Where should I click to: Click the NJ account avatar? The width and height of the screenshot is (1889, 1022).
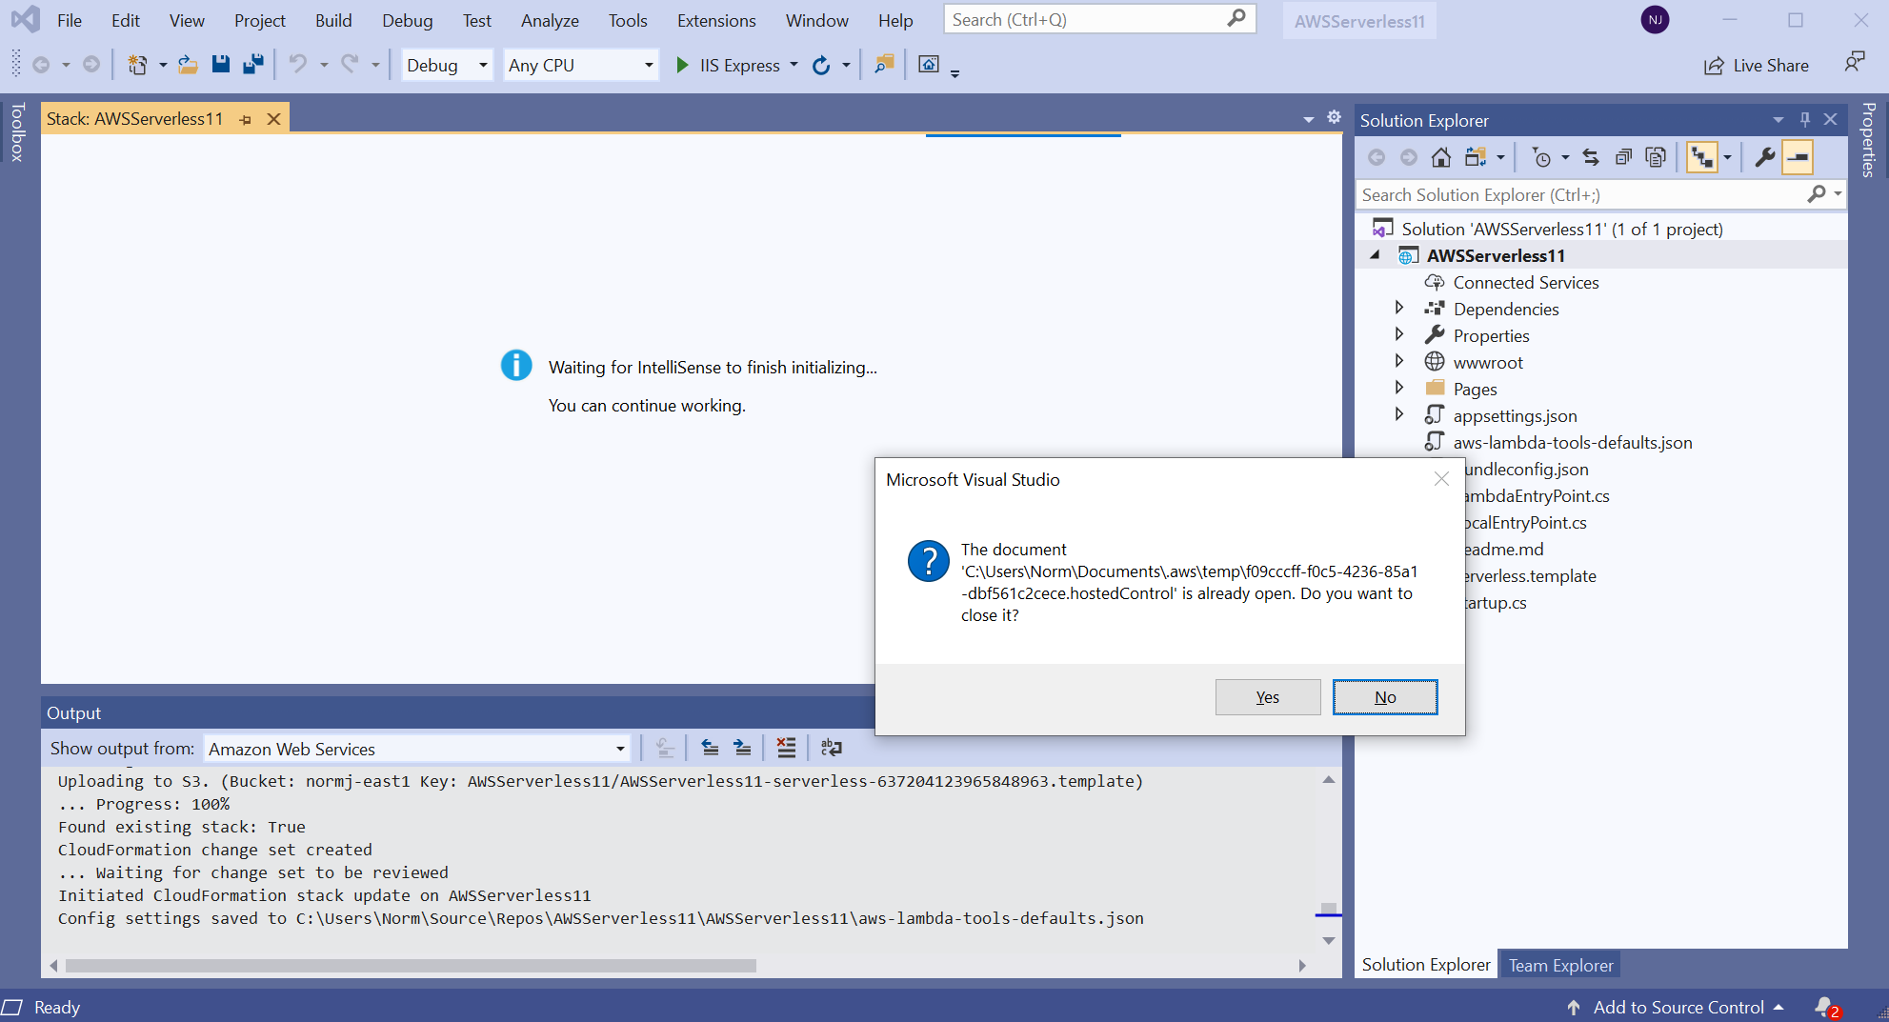click(1655, 20)
